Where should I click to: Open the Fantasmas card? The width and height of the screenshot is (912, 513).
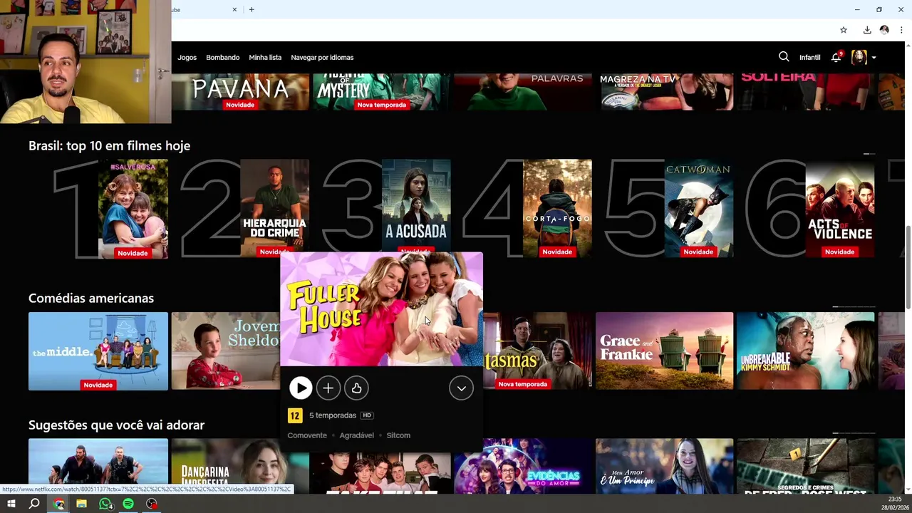coord(538,351)
